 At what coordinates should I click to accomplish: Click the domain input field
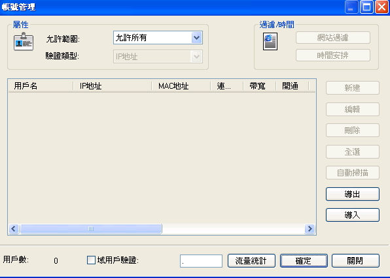tap(201, 261)
